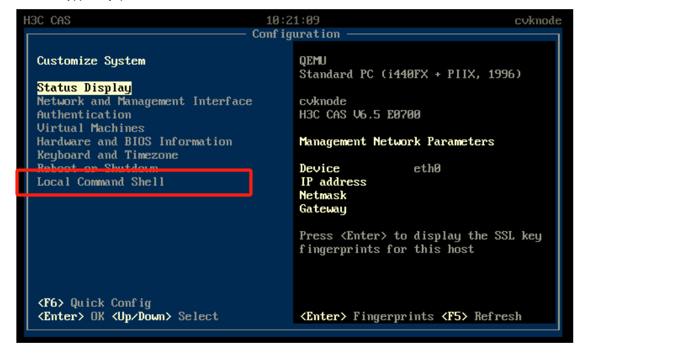Click the 10:21:09 clock in header
This screenshot has height=354, width=680.
[293, 20]
